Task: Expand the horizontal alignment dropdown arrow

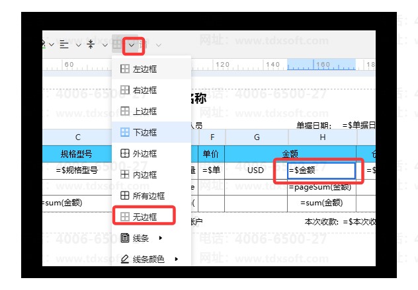Action: 78,45
